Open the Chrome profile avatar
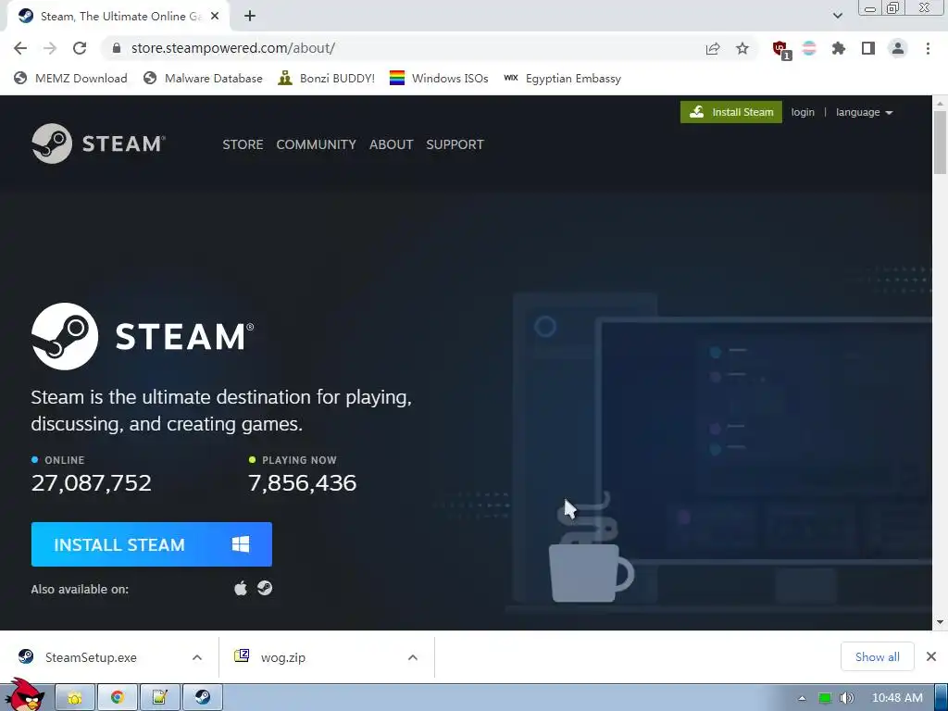Viewport: 948px width, 711px height. tap(898, 48)
